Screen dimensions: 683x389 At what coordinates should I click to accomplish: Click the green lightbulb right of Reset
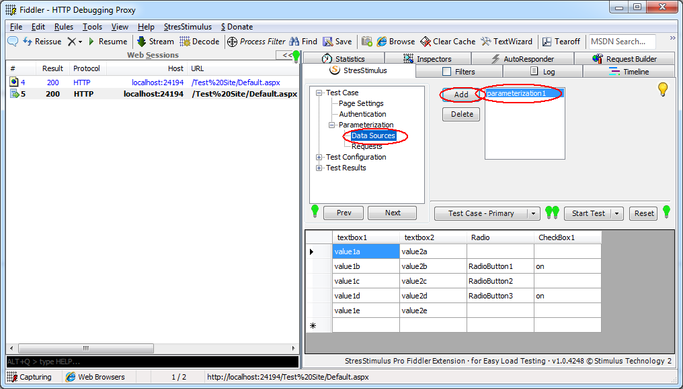click(666, 212)
